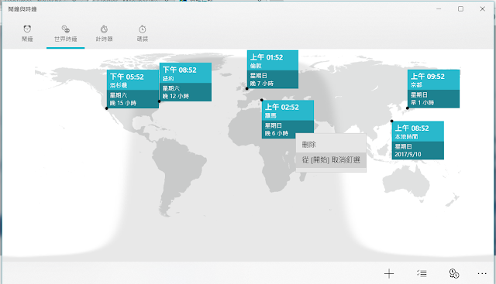Click the date text 2017/9/10
Viewport: 496px width, 284px height.
408,155
